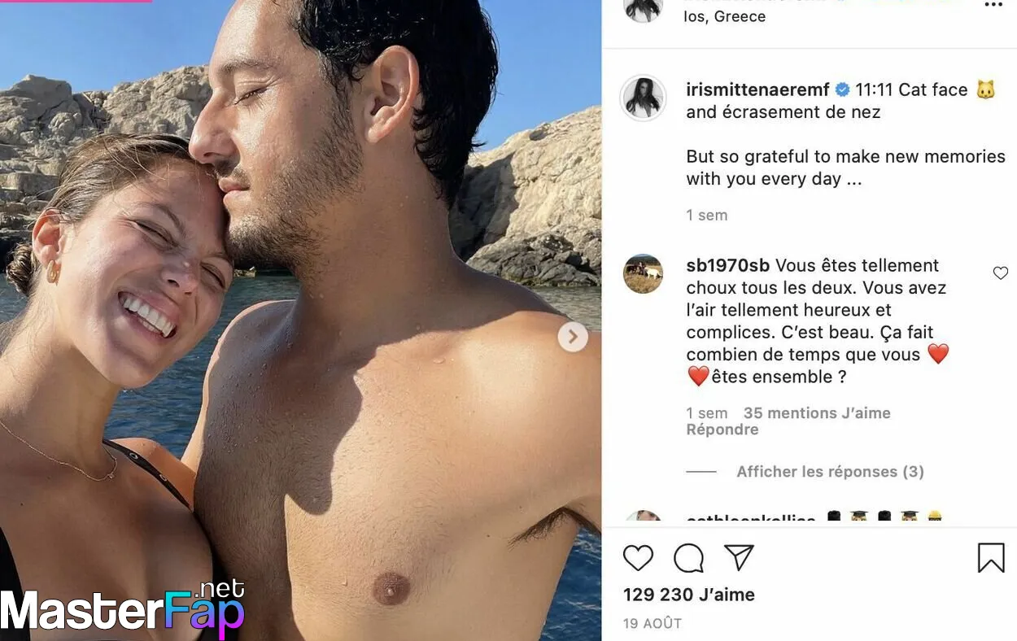Expand Afficher les réponses (3)
This screenshot has width=1017, height=641.
click(830, 472)
